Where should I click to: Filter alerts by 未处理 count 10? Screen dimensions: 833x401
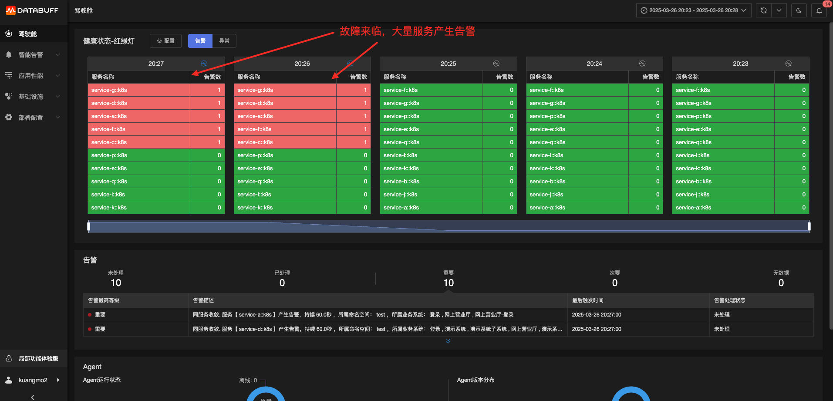pos(116,279)
